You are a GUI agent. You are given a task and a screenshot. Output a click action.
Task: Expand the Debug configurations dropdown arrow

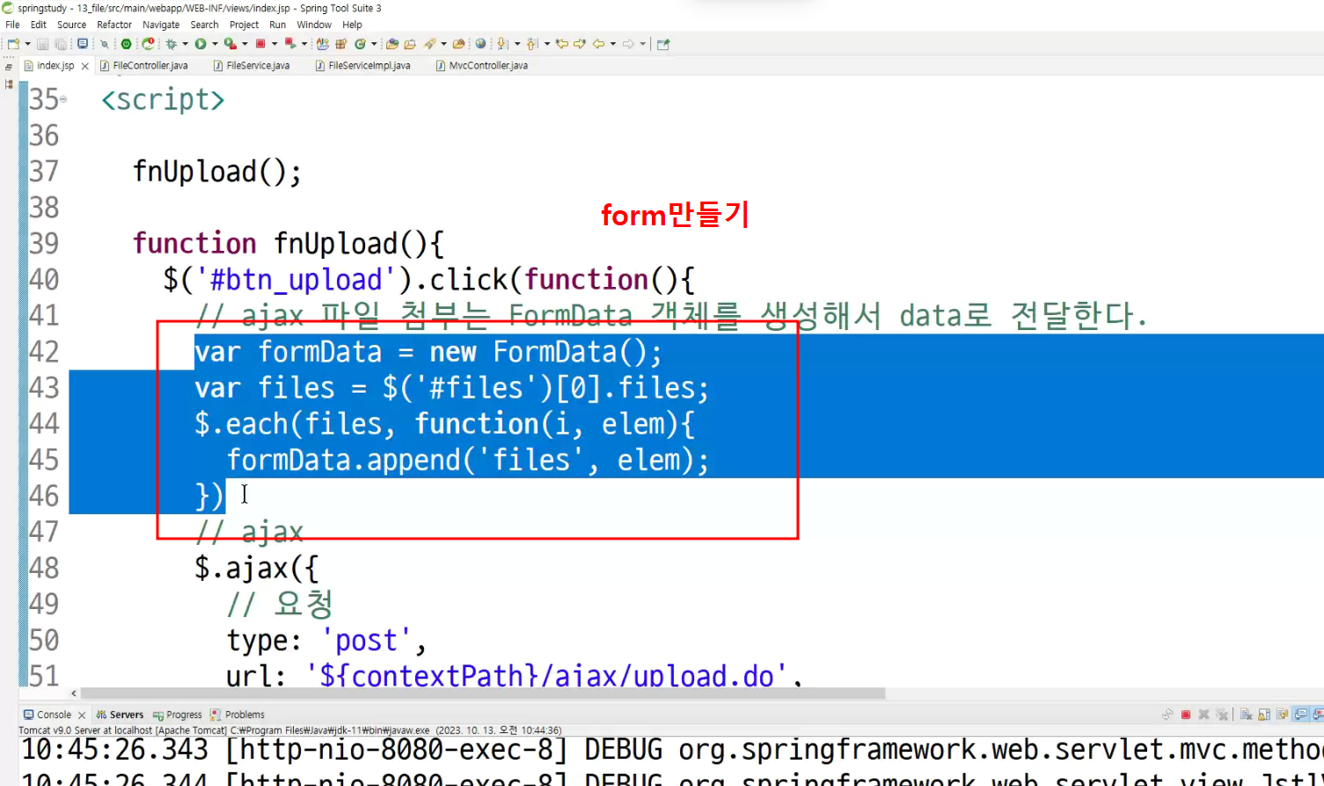pos(185,44)
